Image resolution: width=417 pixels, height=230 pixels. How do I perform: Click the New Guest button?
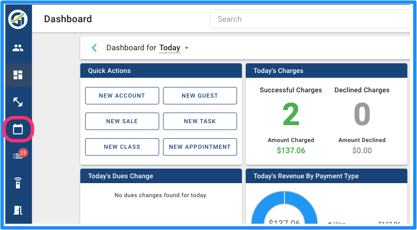[x=200, y=96]
